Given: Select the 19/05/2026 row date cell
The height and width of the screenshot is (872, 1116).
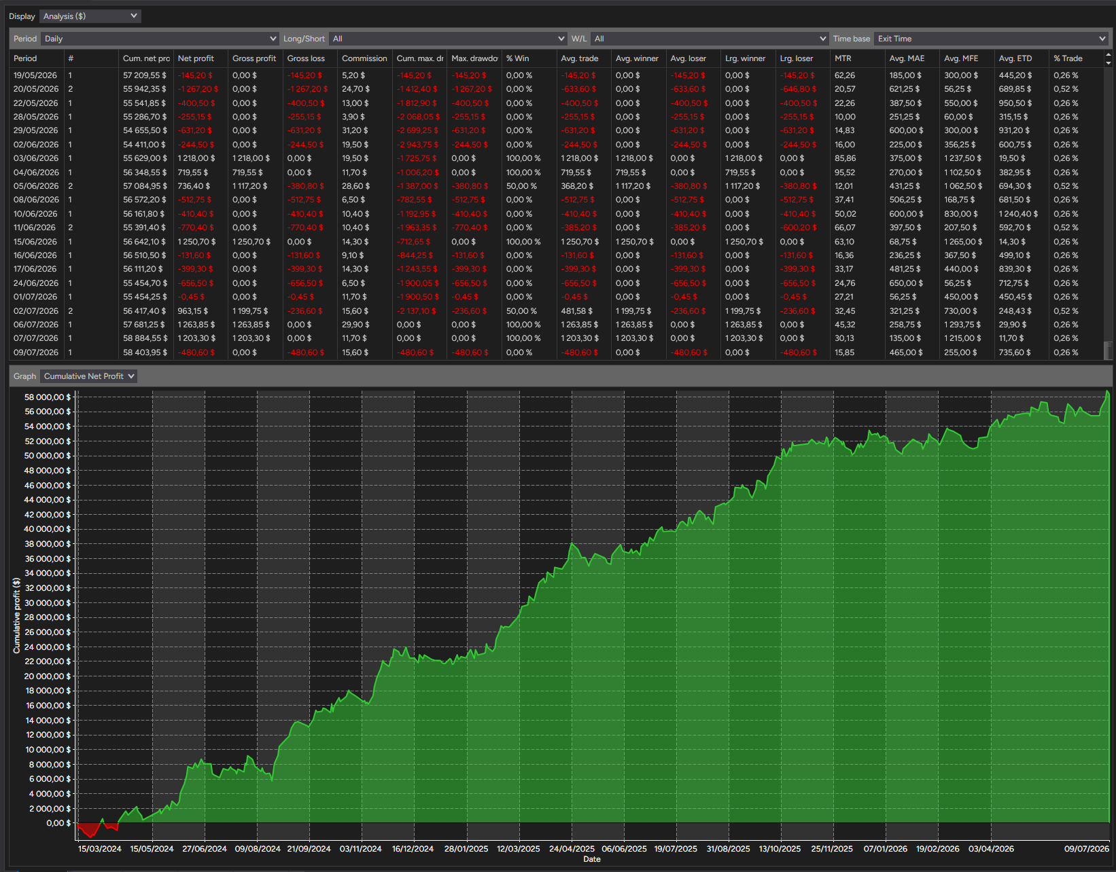Looking at the screenshot, I should tap(35, 75).
